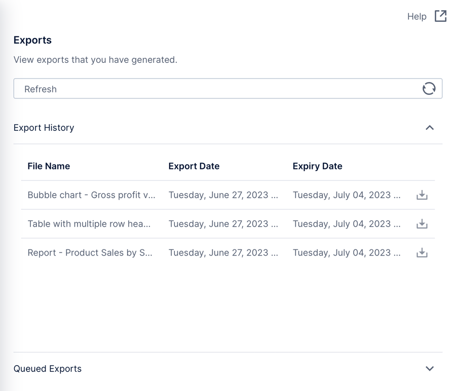Viewport: 456px width, 391px height.
Task: Select the Table with multiple row headers file name
Action: (x=89, y=224)
